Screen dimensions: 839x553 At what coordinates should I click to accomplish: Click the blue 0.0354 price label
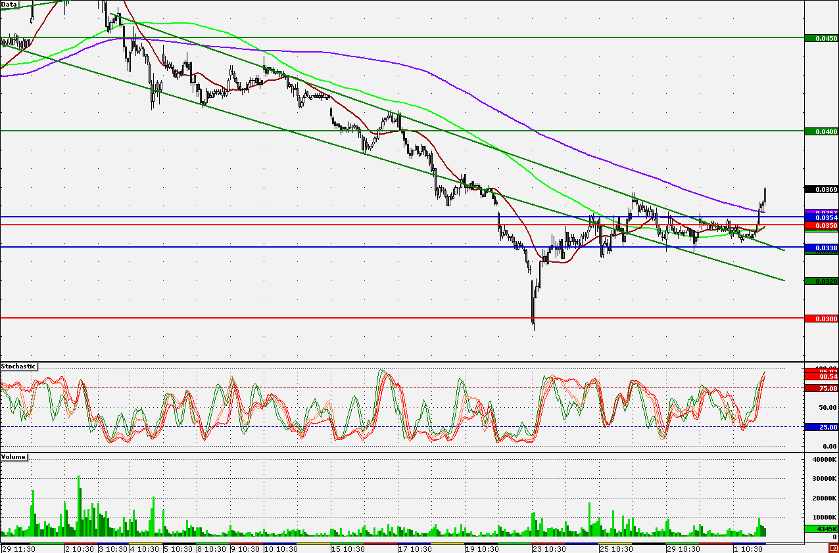tap(822, 217)
